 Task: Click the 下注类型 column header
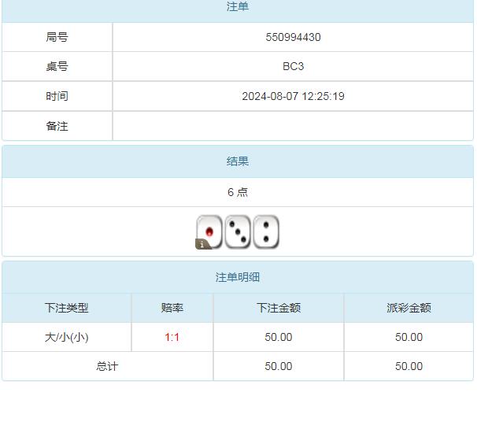tap(67, 308)
